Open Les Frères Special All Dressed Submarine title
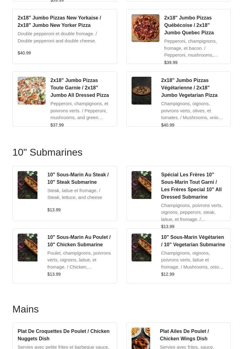 (191, 186)
